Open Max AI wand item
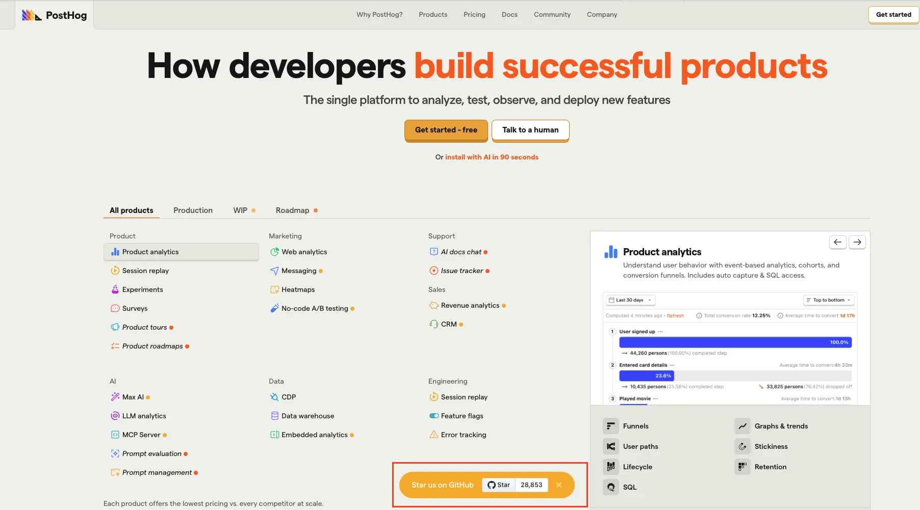 (x=131, y=397)
